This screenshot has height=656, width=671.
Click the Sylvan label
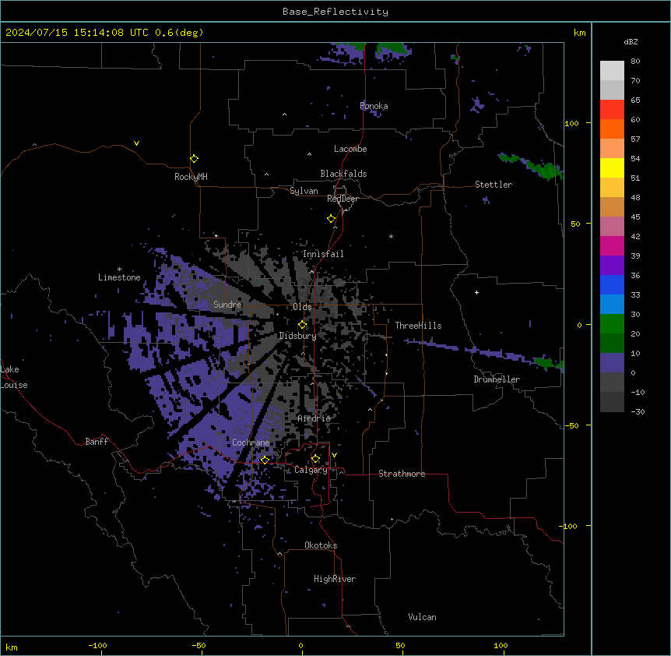click(x=304, y=191)
